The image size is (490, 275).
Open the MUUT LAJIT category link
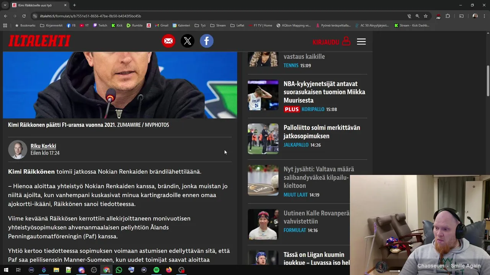tap(296, 195)
